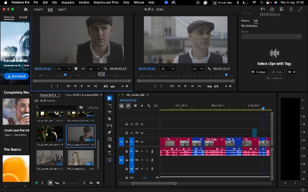
Task: Click Insert button in Source Monitor
Action: point(106,86)
